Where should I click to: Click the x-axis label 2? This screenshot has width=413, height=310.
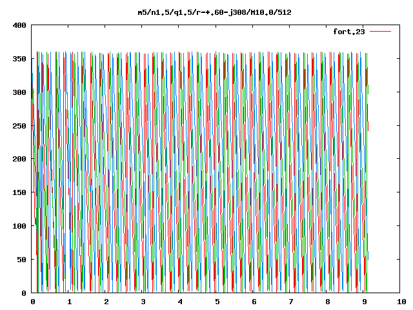pos(106,302)
